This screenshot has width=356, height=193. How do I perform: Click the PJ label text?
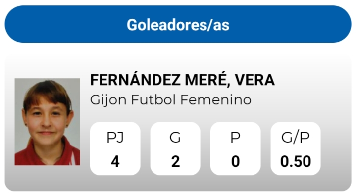click(115, 137)
